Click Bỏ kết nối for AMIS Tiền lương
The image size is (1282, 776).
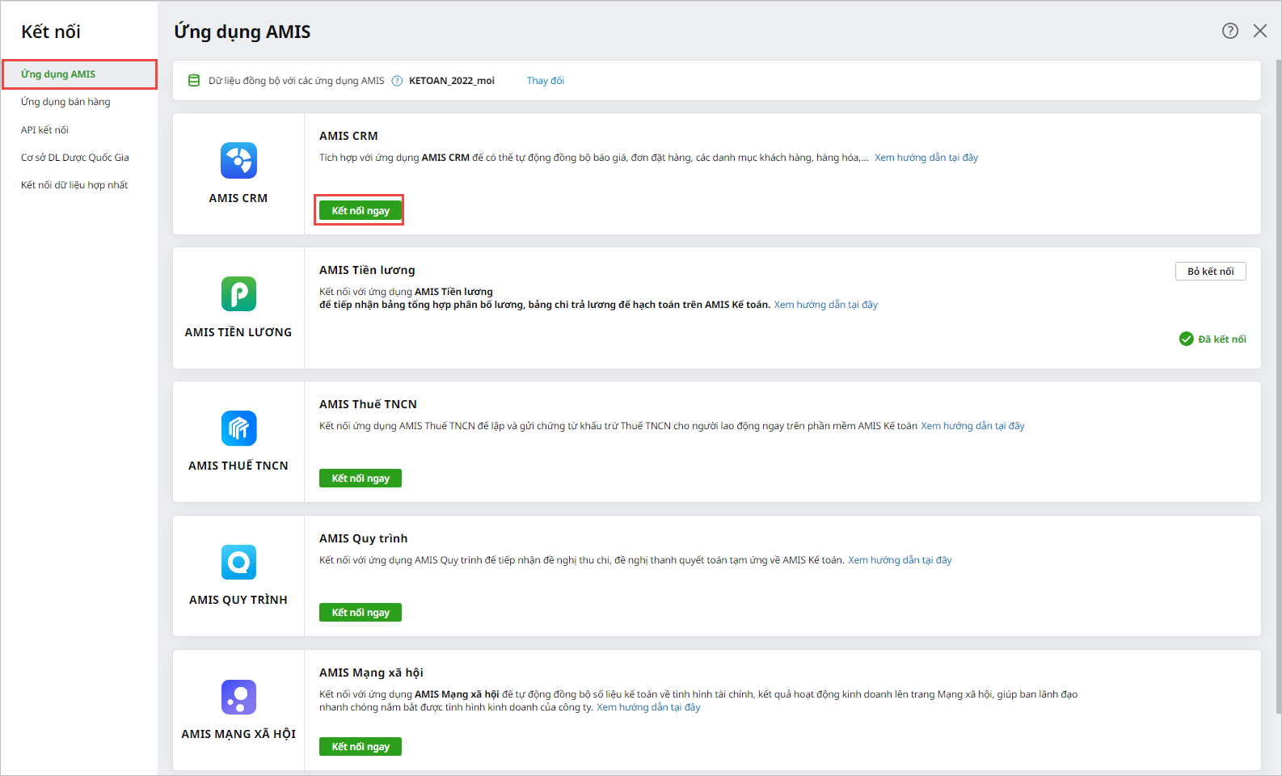click(1211, 272)
